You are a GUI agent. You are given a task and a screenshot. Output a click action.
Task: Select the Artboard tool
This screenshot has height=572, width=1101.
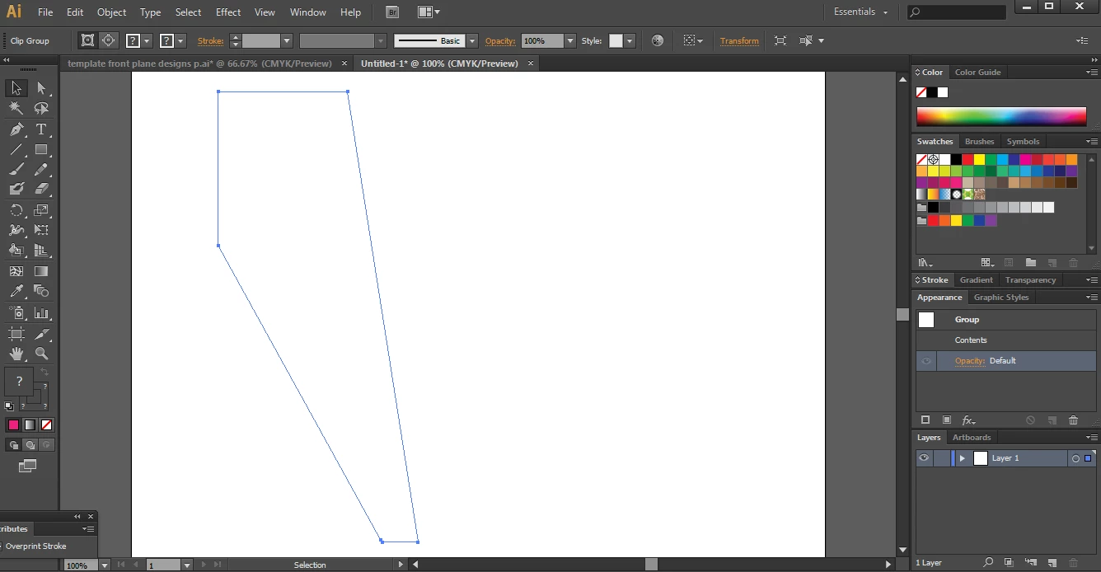16,334
